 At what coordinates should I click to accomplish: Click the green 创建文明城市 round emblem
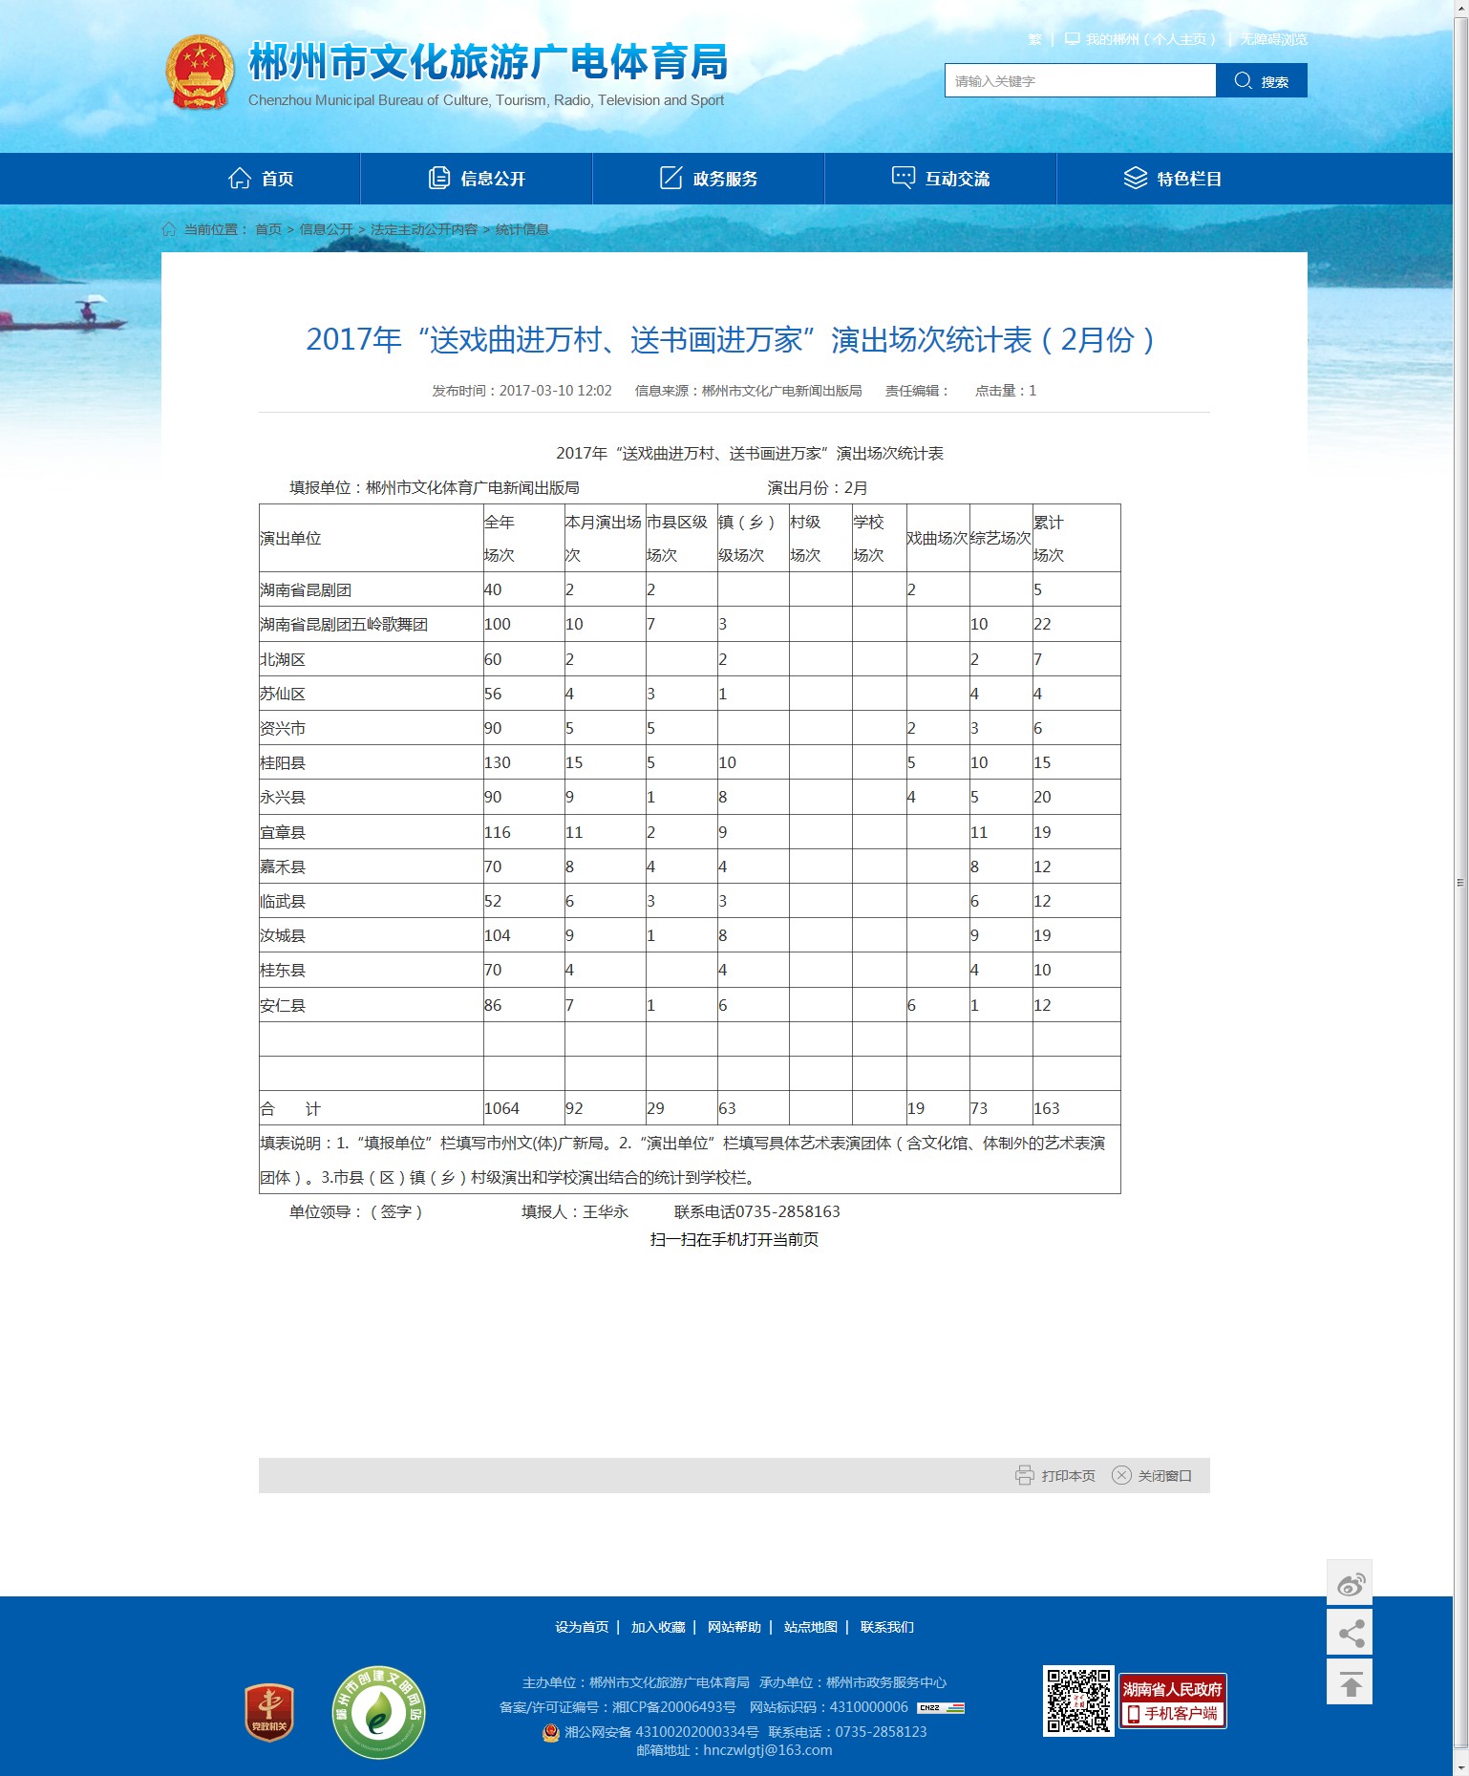point(378,1712)
